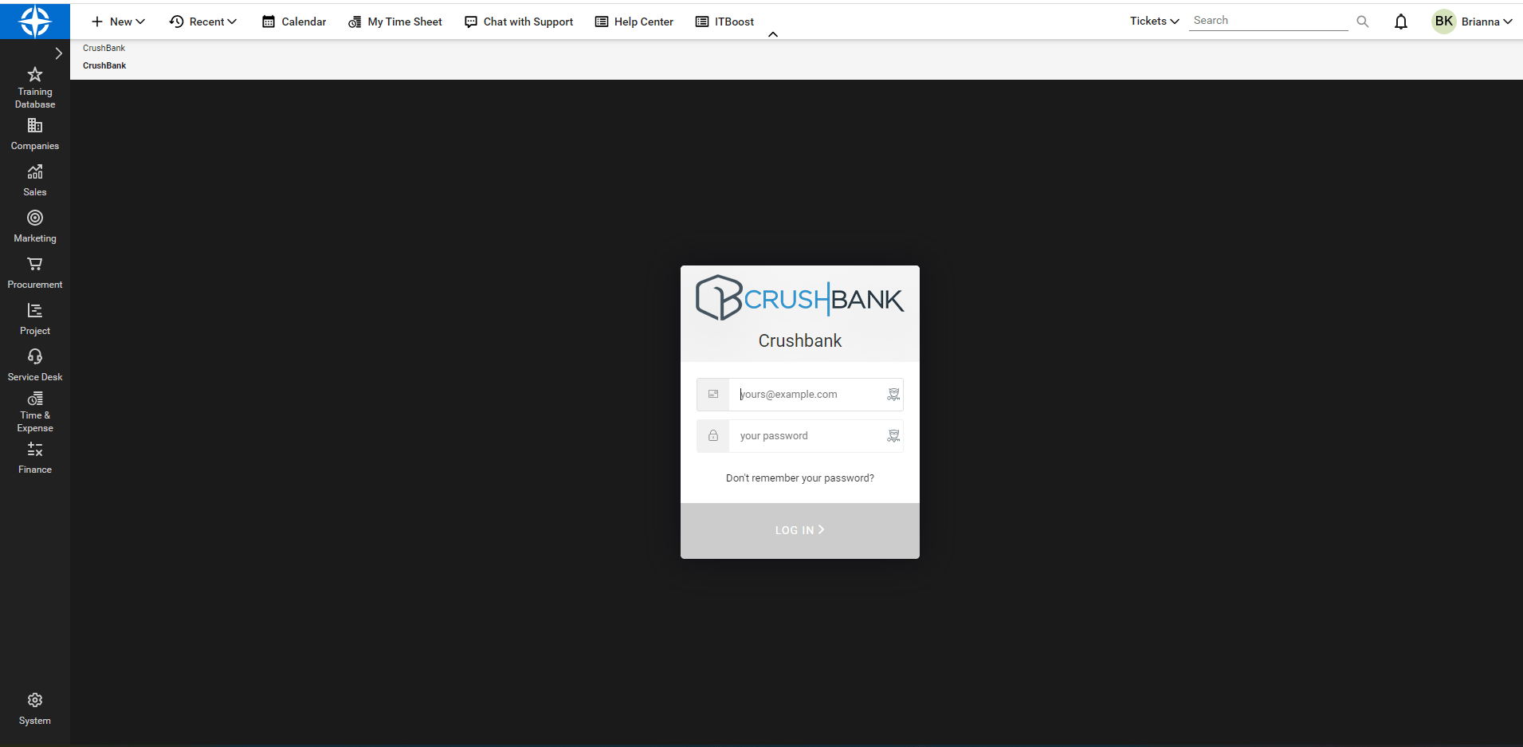This screenshot has height=747, width=1523.
Task: Collapse the top toolbar with the caret
Action: [773, 34]
